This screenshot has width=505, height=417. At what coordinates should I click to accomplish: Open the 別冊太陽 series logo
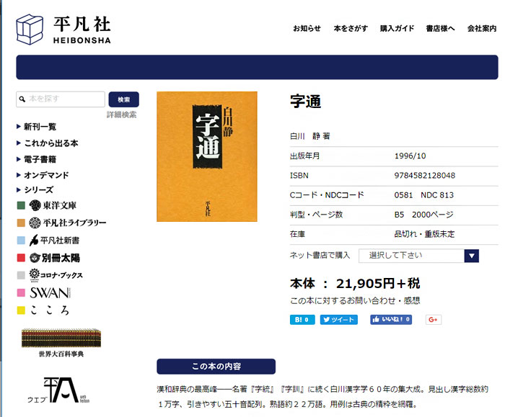coord(54,258)
